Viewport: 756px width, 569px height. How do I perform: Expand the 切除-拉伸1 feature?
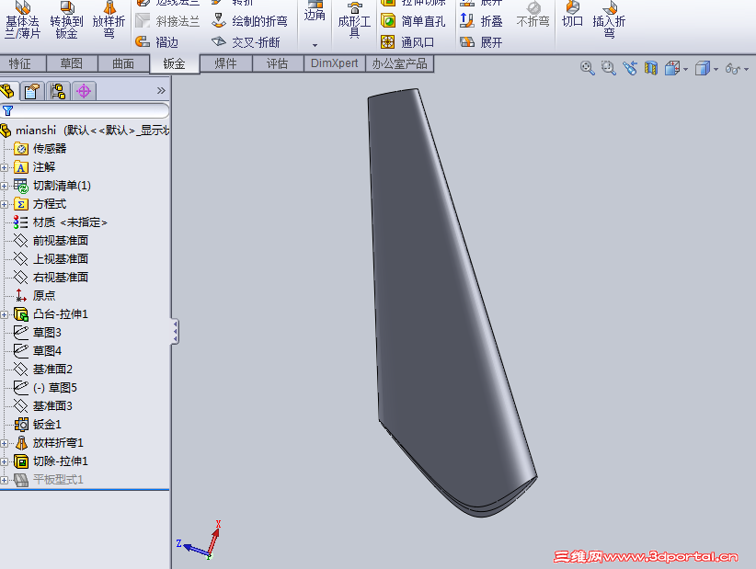click(5, 462)
